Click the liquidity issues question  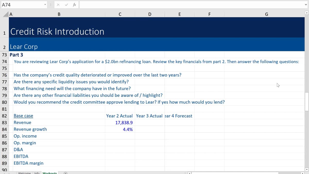[71, 82]
